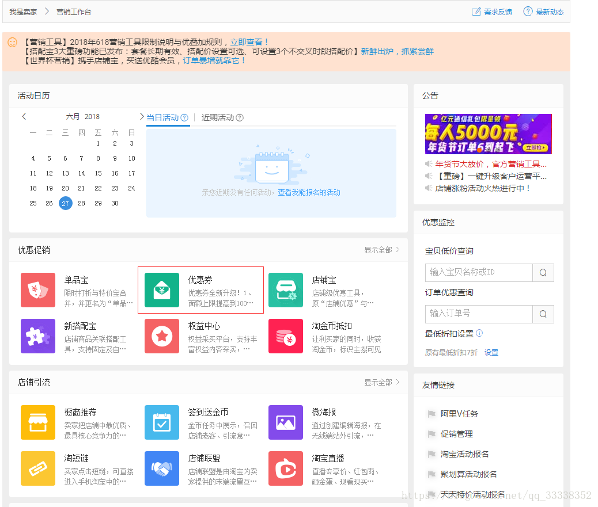Click the 最新动态 question mark icon
The image size is (598, 507).
point(528,12)
